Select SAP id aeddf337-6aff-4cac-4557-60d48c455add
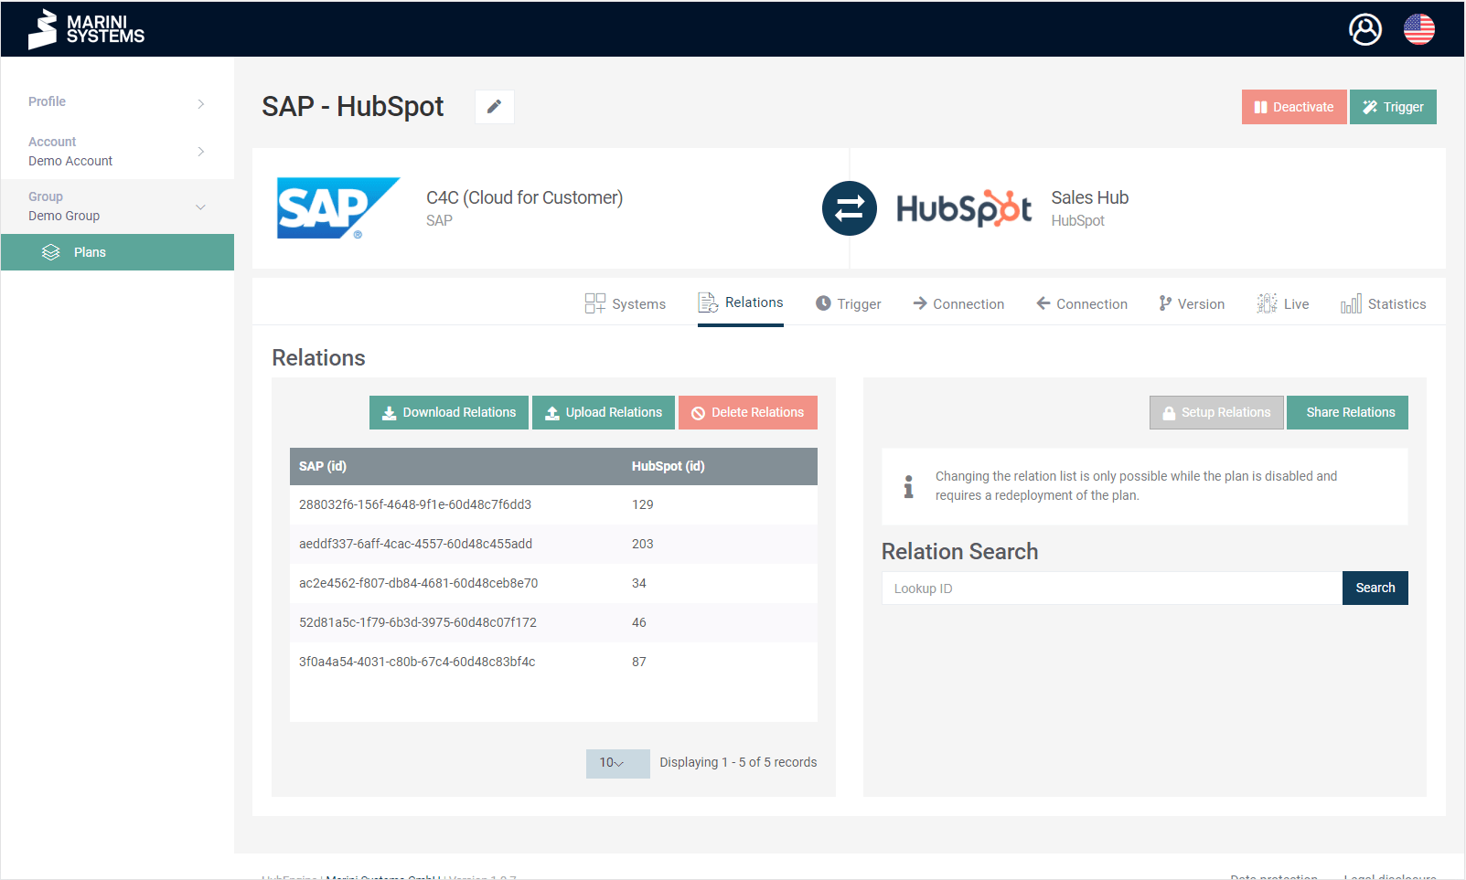The height and width of the screenshot is (880, 1466). 416,544
